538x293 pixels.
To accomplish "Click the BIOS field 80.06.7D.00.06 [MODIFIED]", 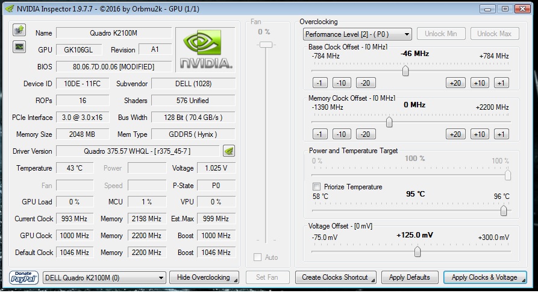I will click(114, 67).
